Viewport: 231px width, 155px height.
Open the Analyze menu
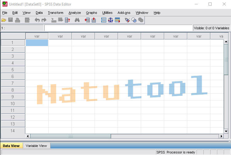[x=75, y=13]
